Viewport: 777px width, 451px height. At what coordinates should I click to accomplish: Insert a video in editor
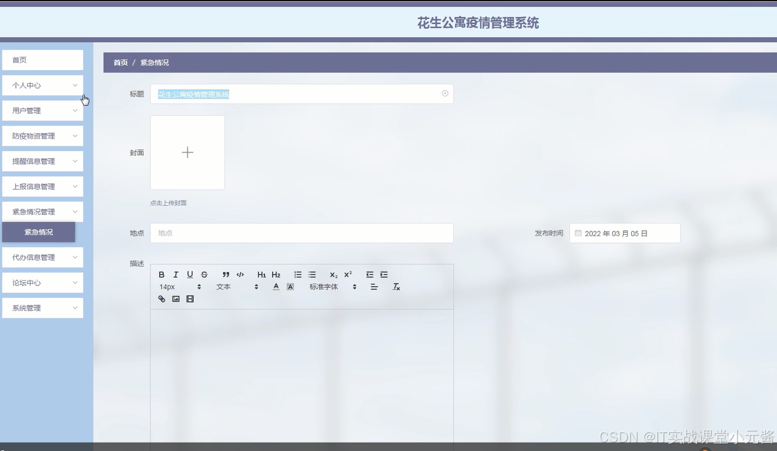click(x=190, y=299)
